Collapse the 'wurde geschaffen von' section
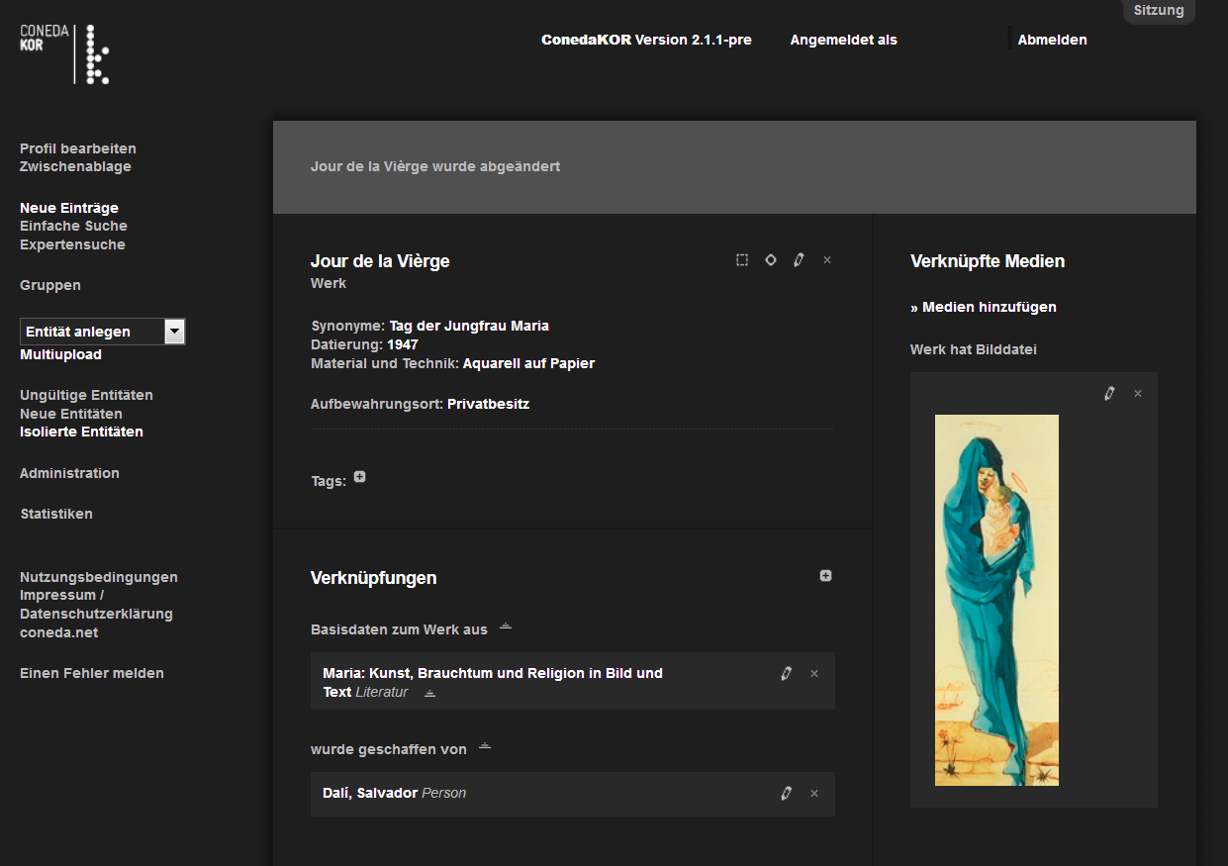This screenshot has height=866, width=1228. pyautogui.click(x=485, y=746)
